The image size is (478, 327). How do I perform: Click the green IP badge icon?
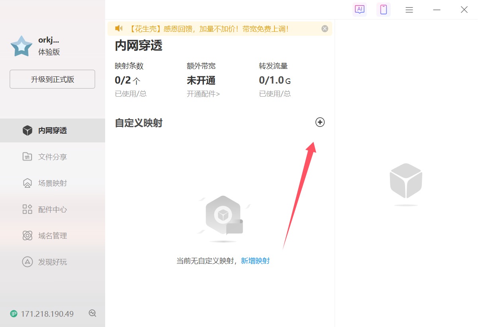(x=14, y=314)
